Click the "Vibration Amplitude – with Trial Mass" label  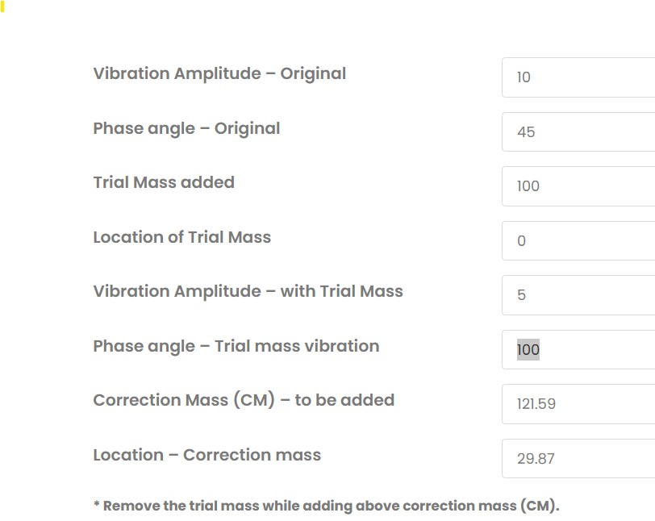[248, 291]
